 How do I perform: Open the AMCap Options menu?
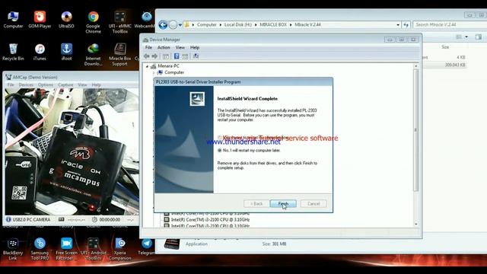tap(46, 84)
